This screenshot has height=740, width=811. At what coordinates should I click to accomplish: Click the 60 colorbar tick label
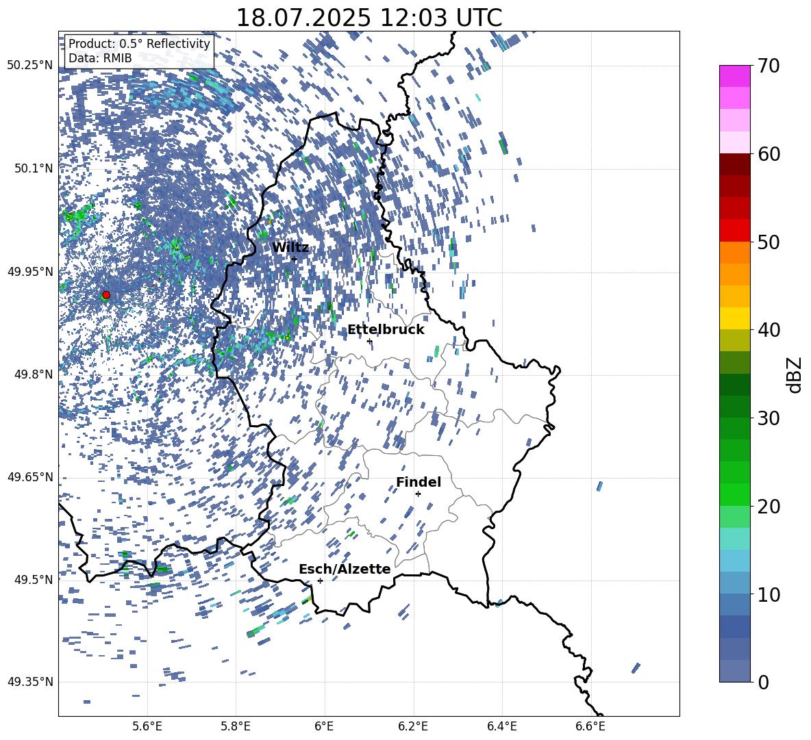tap(769, 154)
